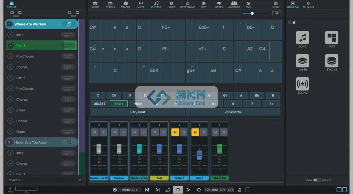Toggle the cycle loop button
Viewport: 353px width, 194px height.
168,190
